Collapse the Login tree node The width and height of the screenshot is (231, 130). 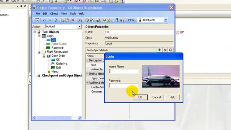coord(39,36)
